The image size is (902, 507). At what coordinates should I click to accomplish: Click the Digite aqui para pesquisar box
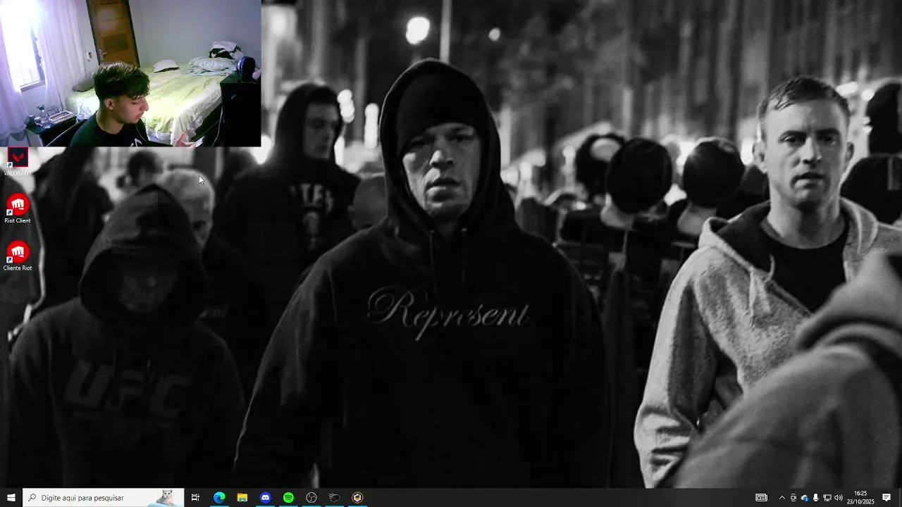[x=104, y=498]
